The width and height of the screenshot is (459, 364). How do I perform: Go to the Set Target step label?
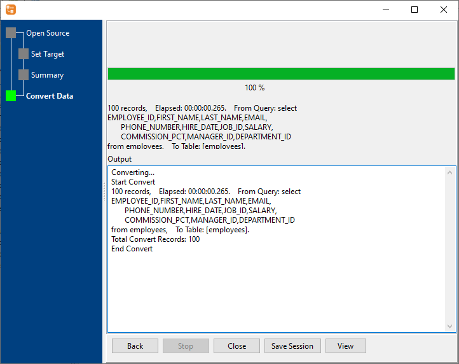pyautogui.click(x=48, y=54)
